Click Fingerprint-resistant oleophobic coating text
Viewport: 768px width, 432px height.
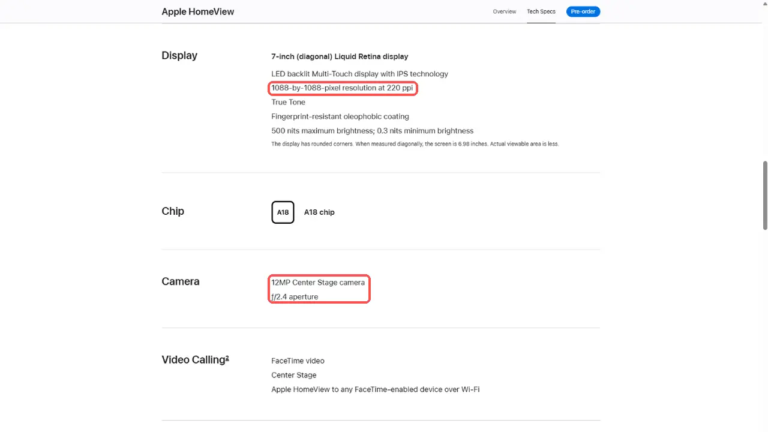pos(340,116)
